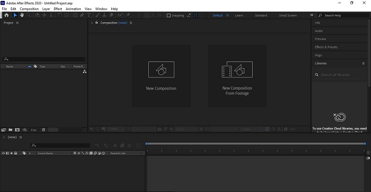Viewport: 371px width, 192px height.
Task: Click the new composition icon in Project footer
Action: 17,130
